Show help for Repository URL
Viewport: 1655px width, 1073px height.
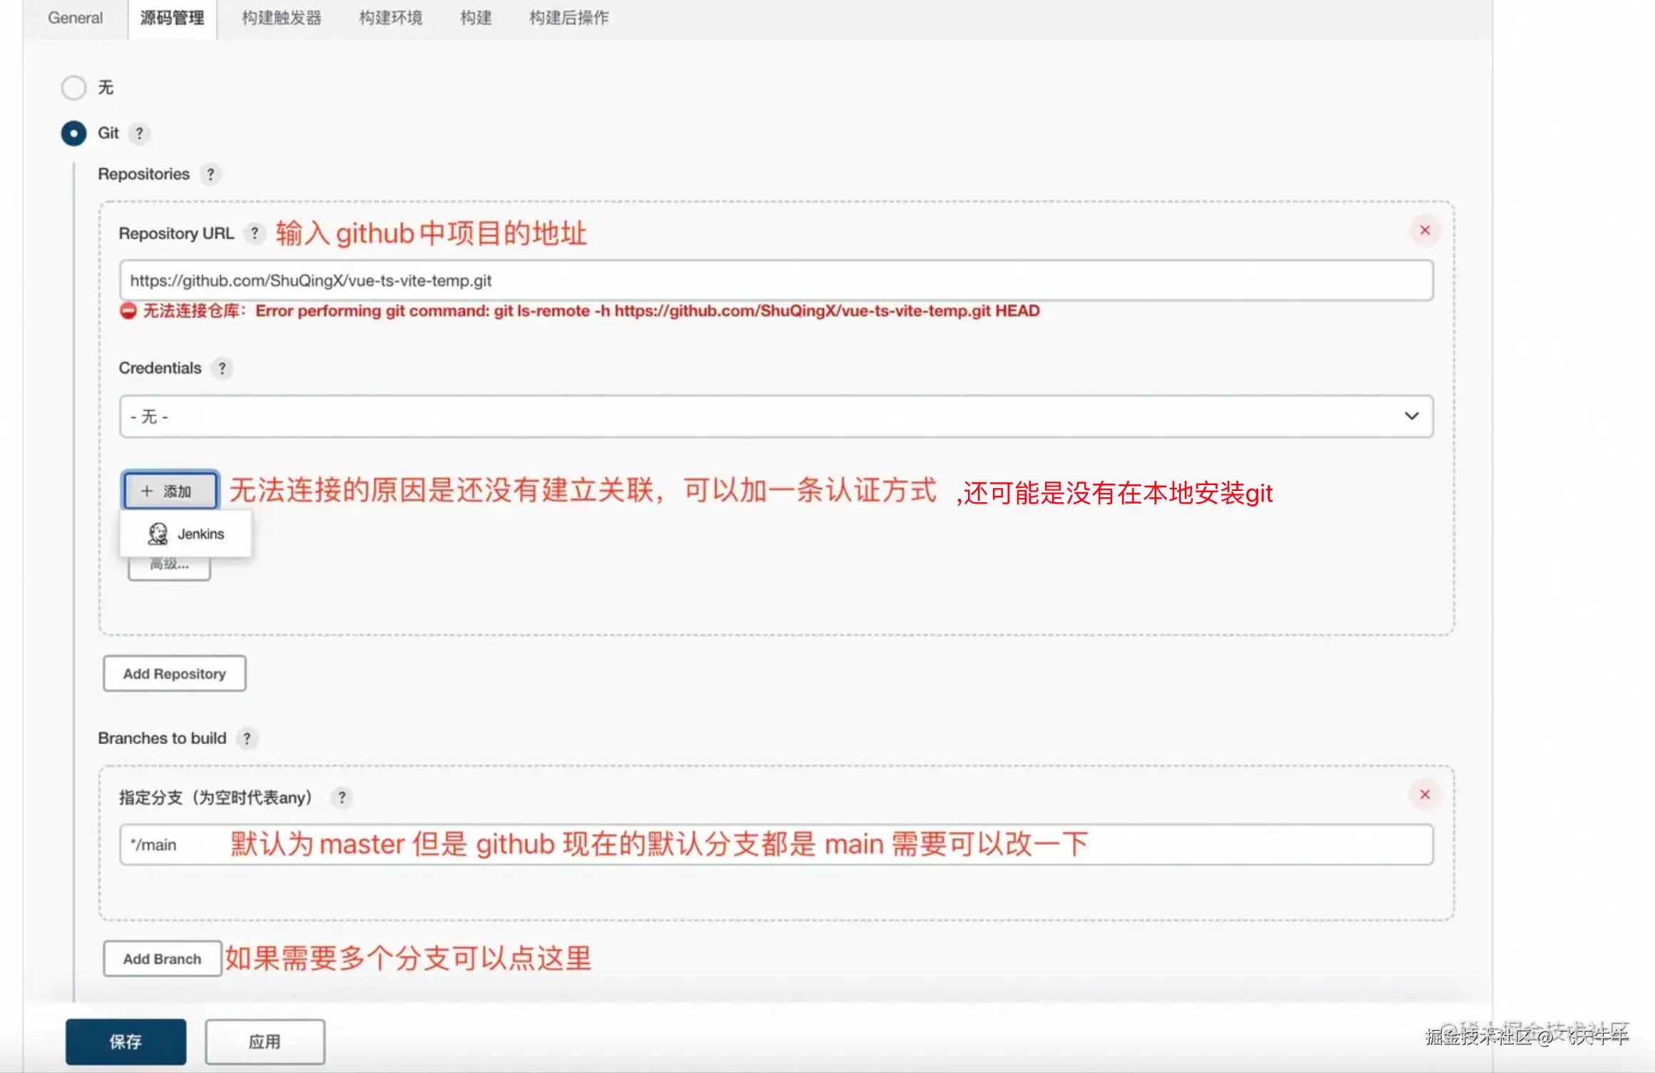(x=255, y=233)
